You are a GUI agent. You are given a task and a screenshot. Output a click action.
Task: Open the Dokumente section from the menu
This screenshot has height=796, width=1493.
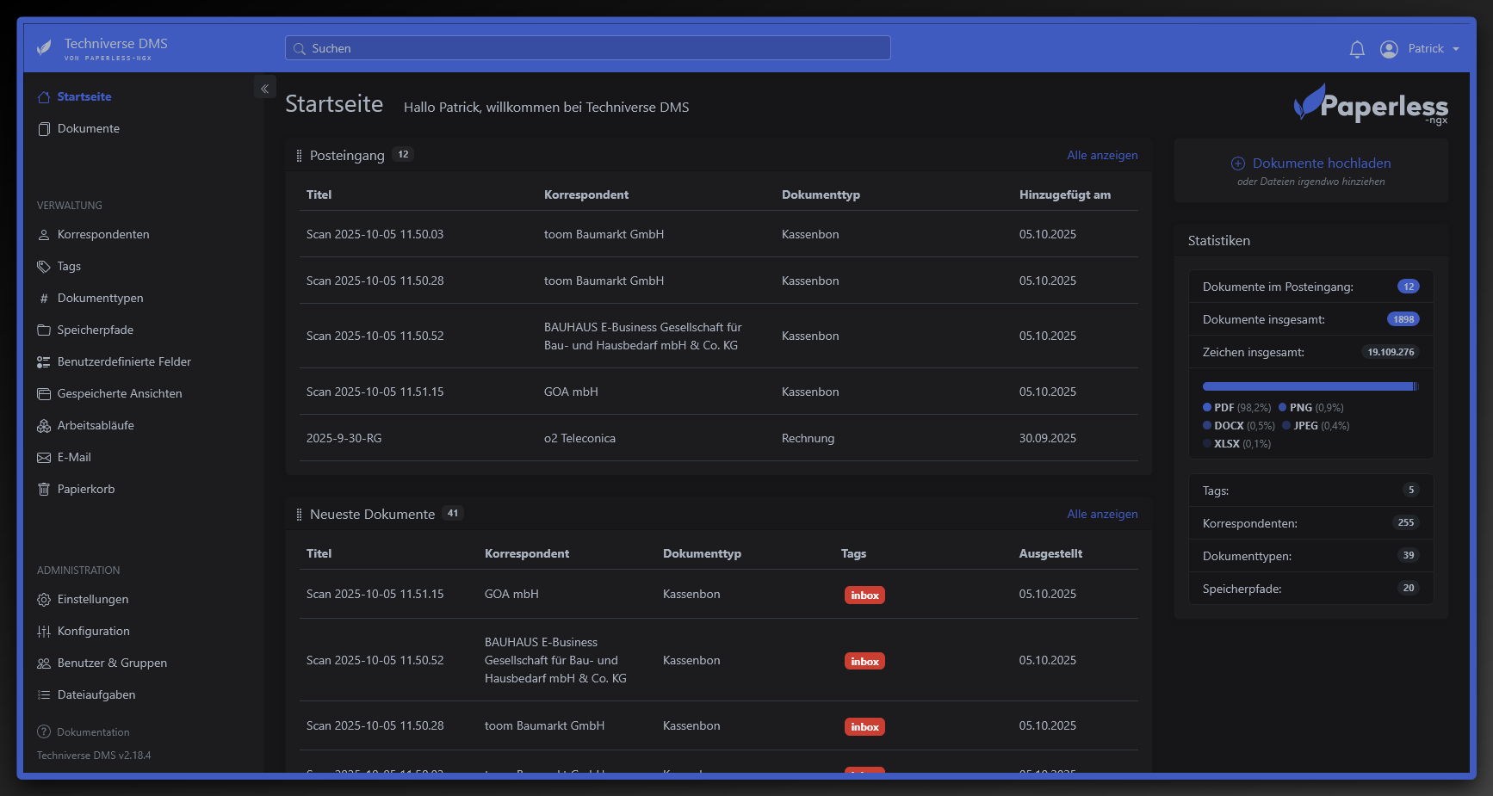click(88, 128)
